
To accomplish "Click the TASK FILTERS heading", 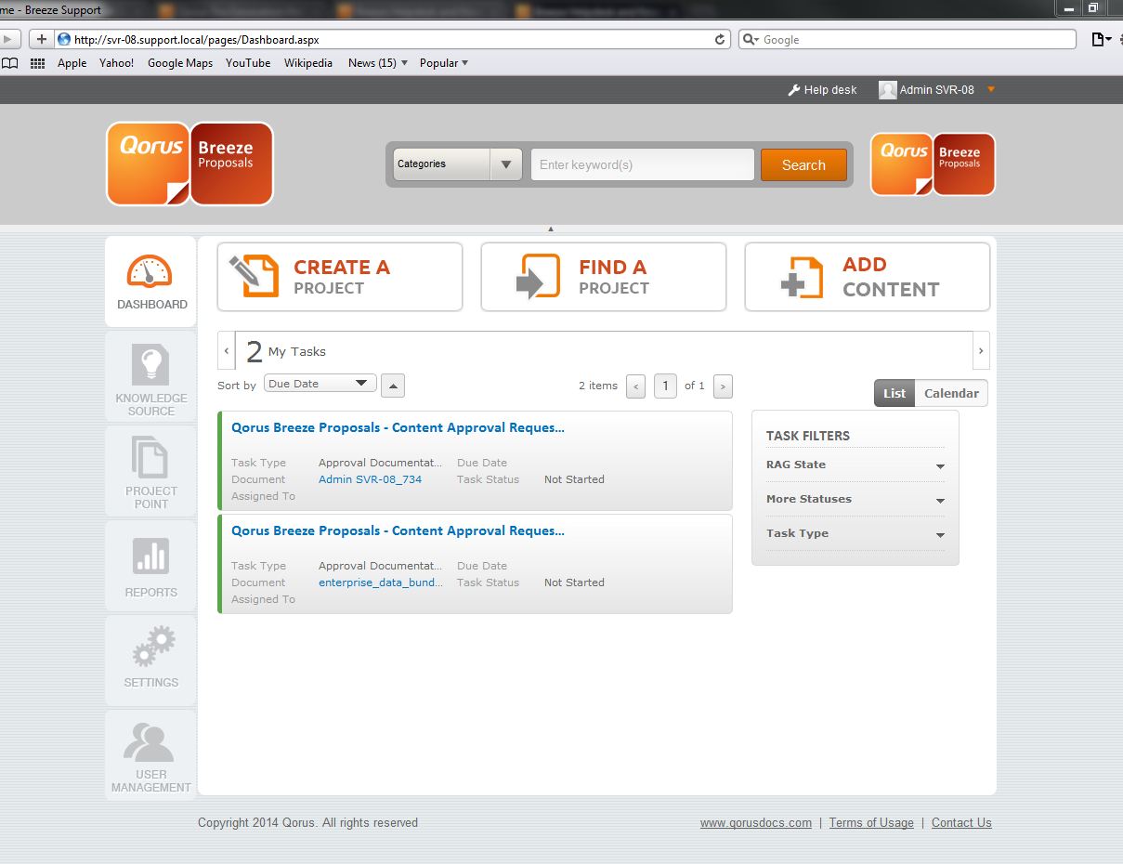I will point(808,436).
